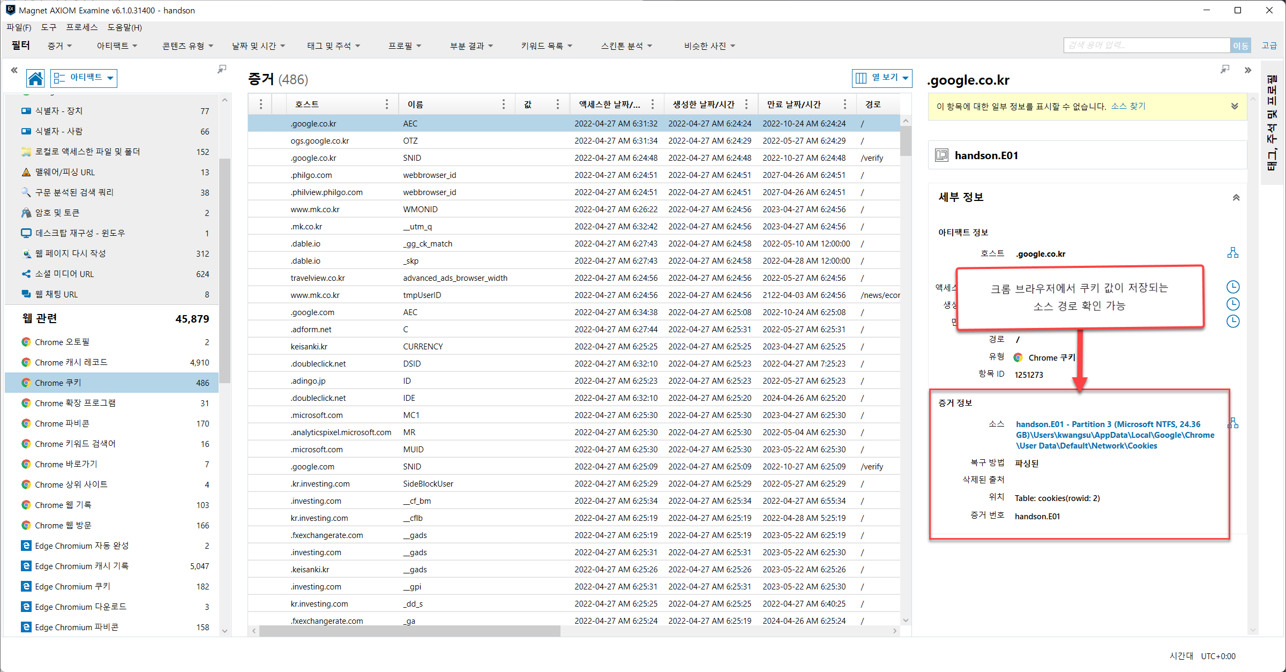Image resolution: width=1286 pixels, height=672 pixels.
Task: Collapse the details pane with double chevron
Action: tap(1248, 70)
